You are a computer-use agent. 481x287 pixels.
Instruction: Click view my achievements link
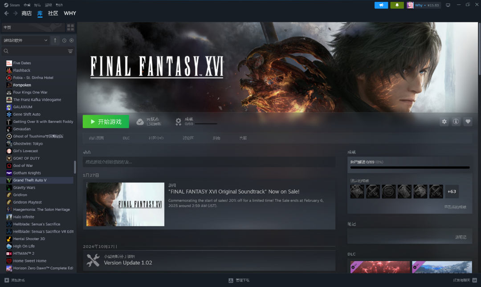click(x=455, y=207)
